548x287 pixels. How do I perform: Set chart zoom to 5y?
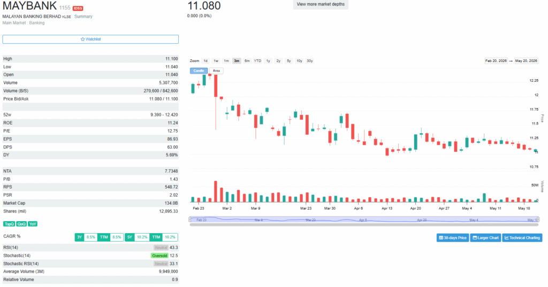coord(288,61)
